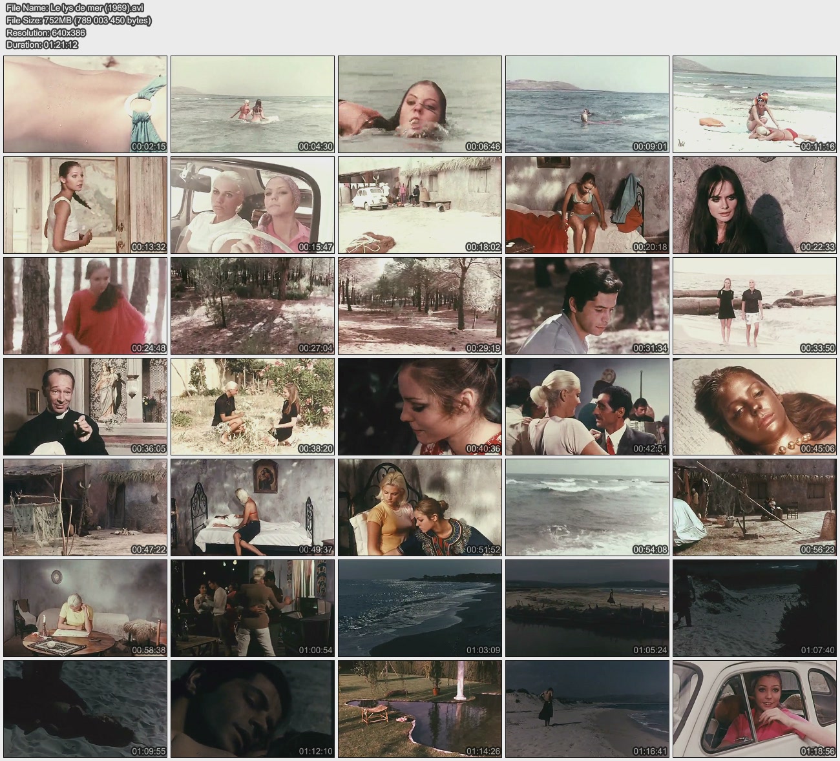840x761 pixels.
Task: Click the Duration 01:21:12 text
Action: 42,45
